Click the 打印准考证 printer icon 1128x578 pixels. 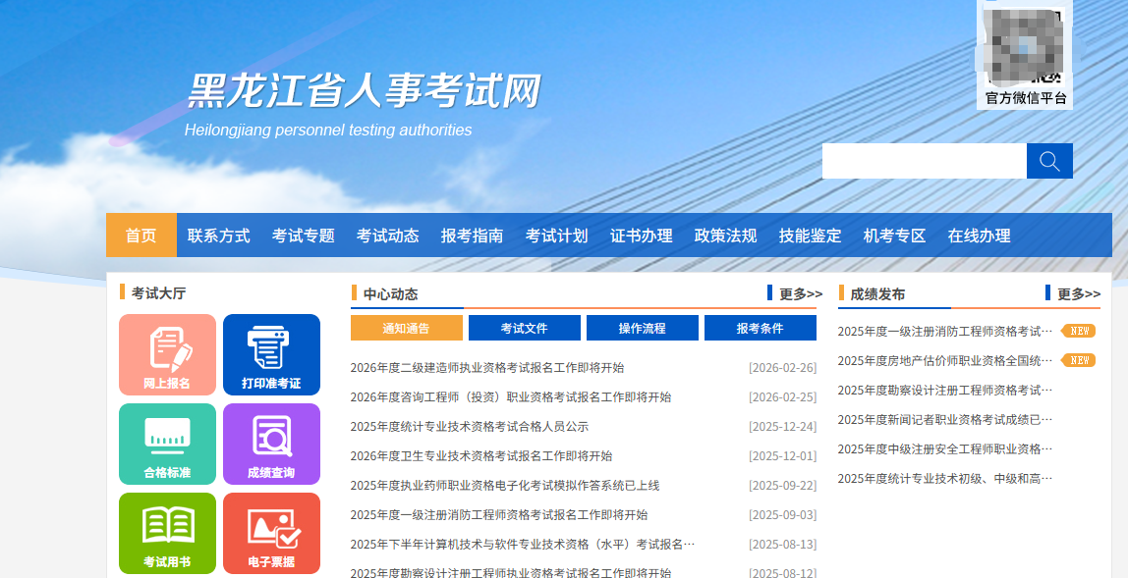pyautogui.click(x=271, y=354)
